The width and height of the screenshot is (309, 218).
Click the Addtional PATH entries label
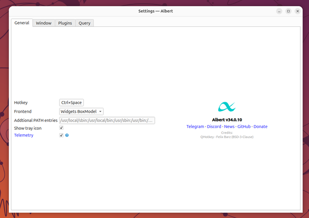(36, 120)
